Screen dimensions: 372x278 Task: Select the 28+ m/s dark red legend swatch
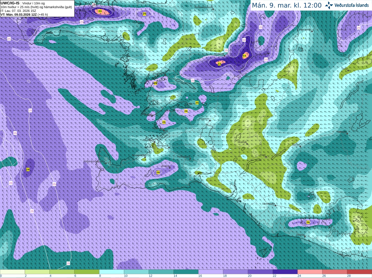pos(360,272)
